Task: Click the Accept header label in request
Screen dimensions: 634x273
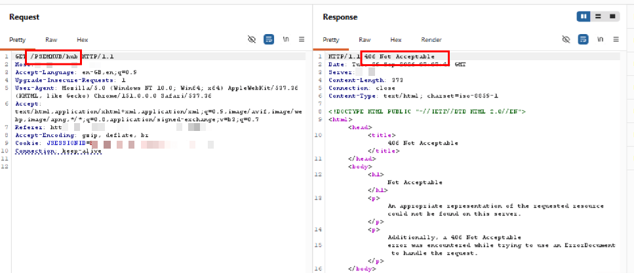Action: coord(28,104)
